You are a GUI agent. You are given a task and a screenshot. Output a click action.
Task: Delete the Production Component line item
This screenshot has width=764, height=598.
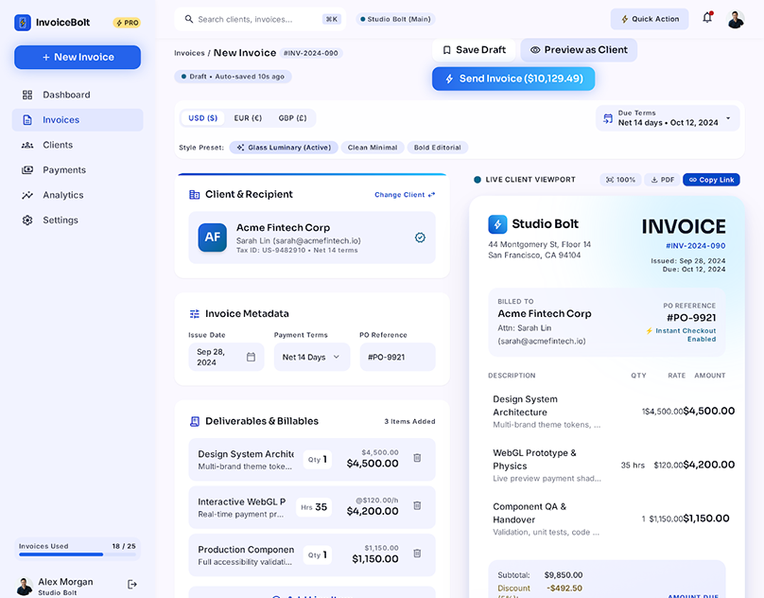coord(417,554)
